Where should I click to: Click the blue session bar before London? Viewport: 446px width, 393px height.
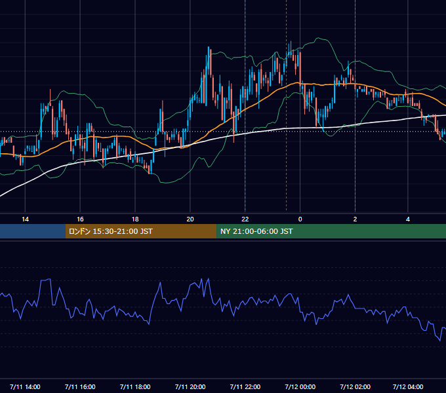(33, 231)
